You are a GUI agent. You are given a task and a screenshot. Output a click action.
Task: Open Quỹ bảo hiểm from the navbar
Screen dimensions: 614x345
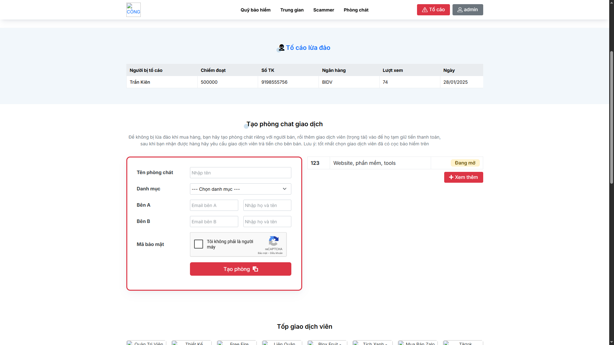(x=255, y=10)
